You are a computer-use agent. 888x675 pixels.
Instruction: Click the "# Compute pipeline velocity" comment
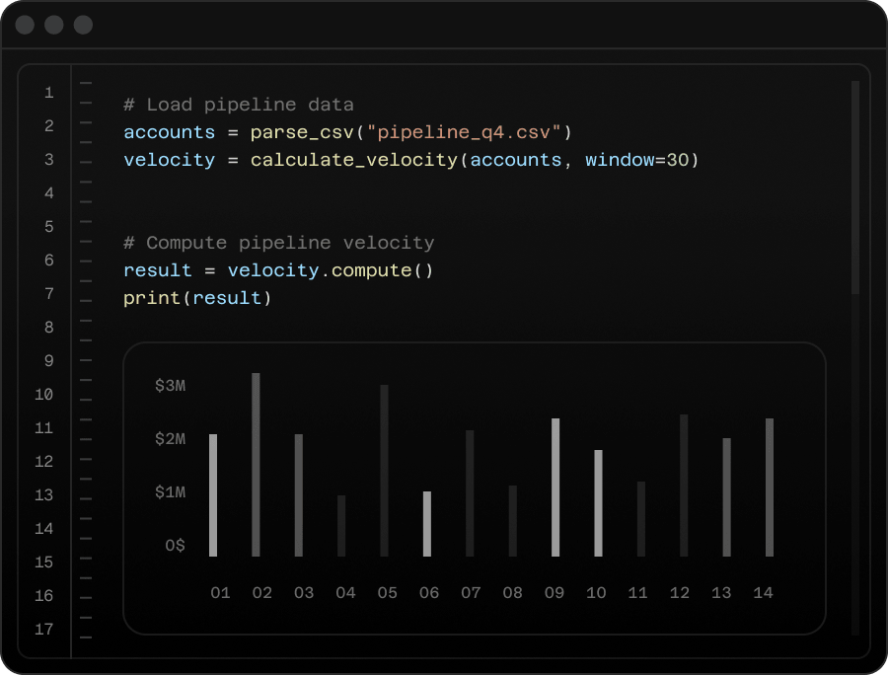[278, 243]
